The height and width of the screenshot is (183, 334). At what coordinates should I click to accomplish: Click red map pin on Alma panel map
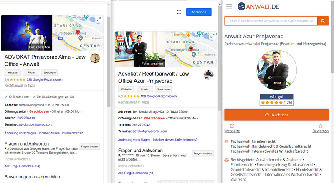pos(78,32)
